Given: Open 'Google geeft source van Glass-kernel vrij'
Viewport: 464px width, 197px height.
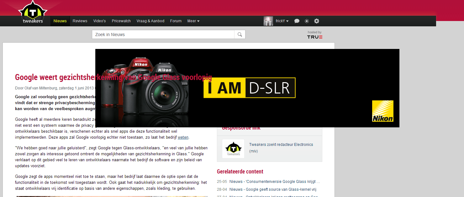Looking at the screenshot, I should point(273,189).
